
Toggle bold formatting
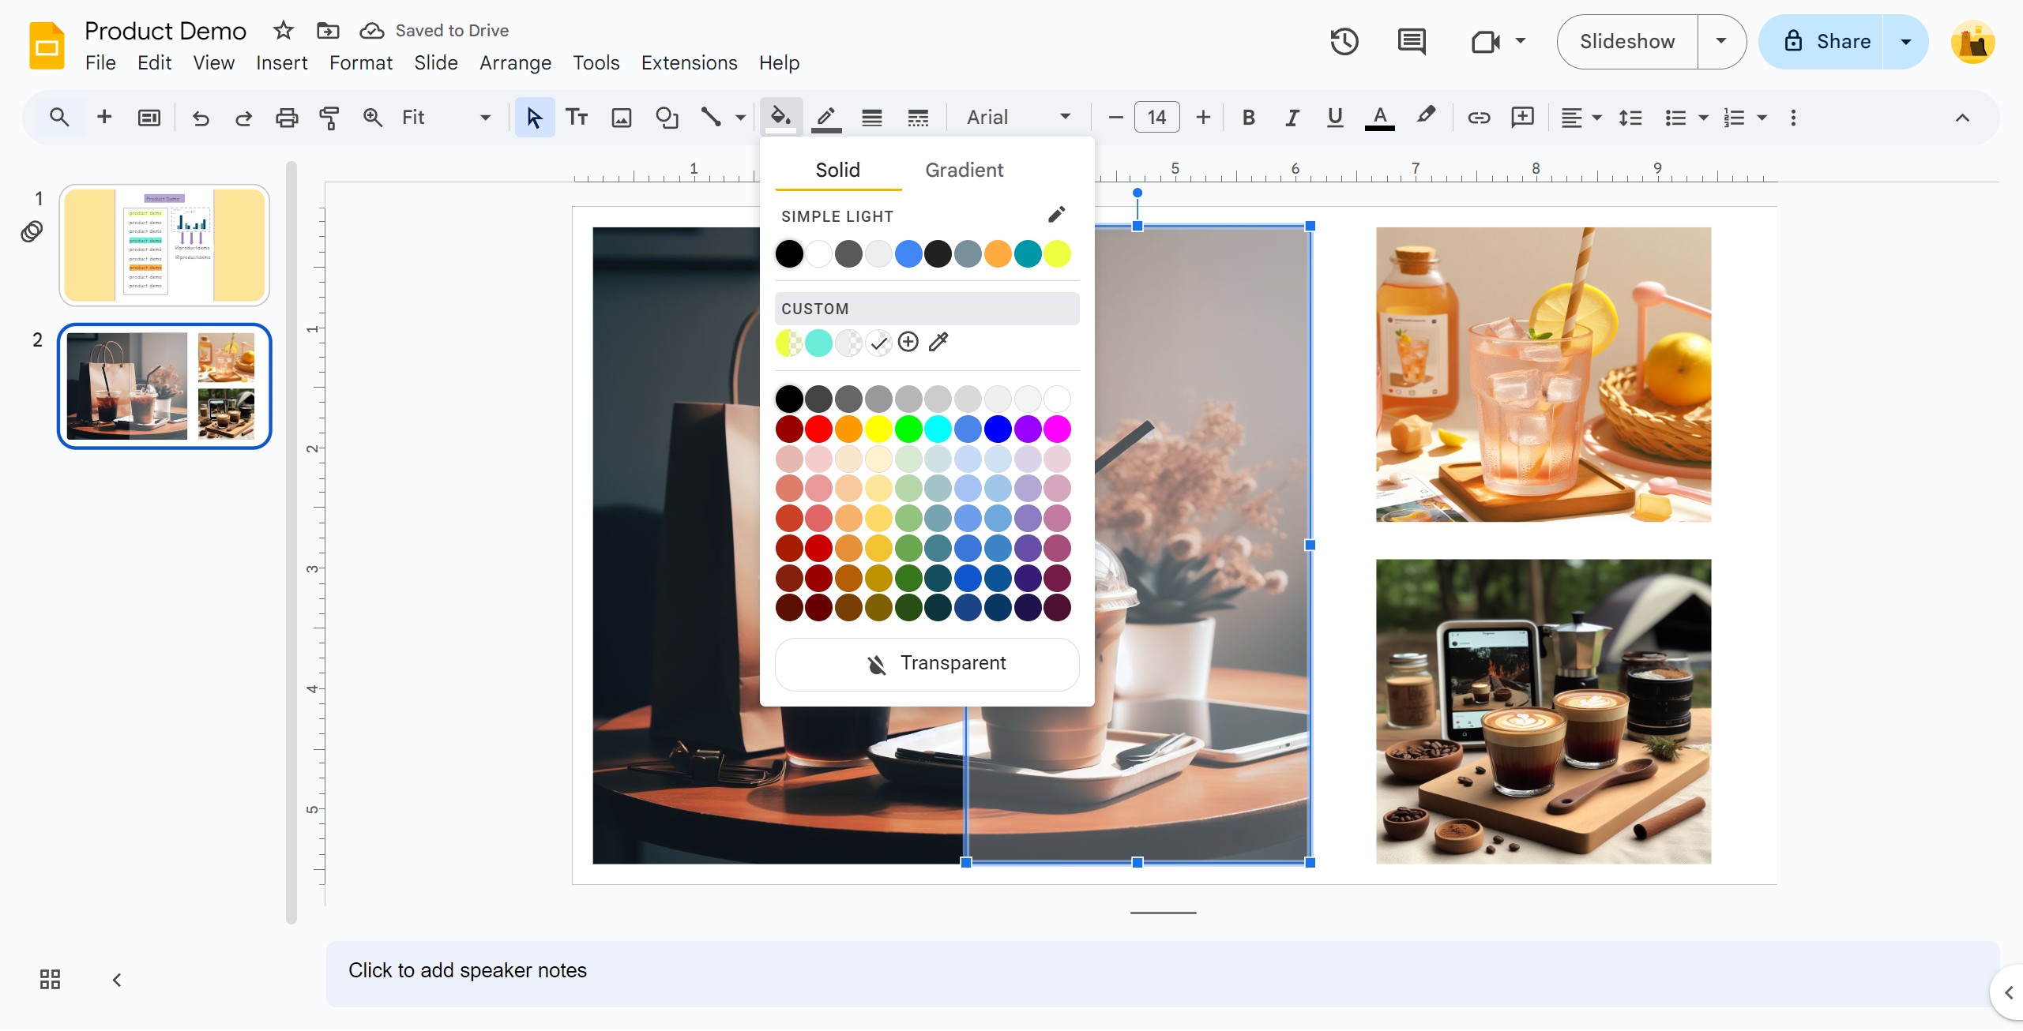pos(1248,118)
